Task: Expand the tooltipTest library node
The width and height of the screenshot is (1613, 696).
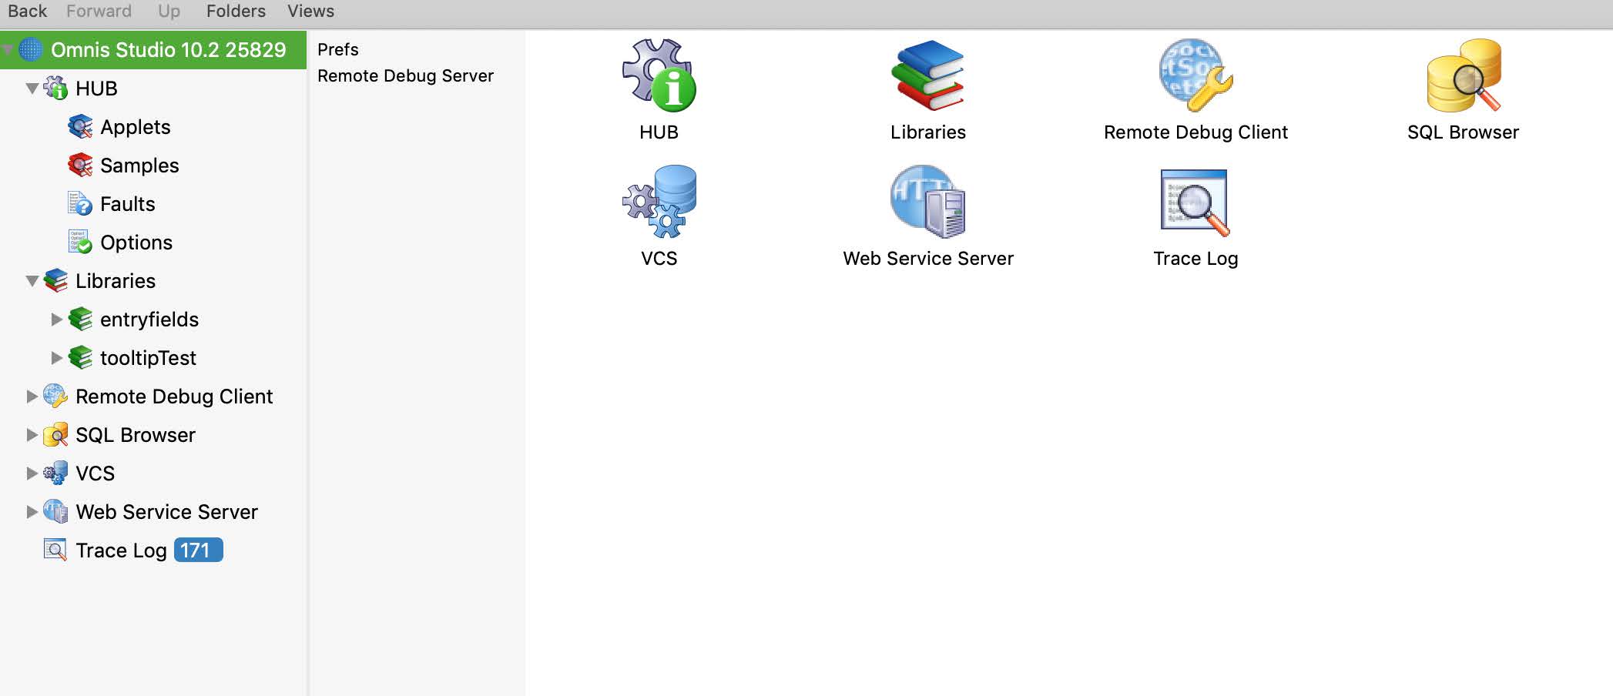Action: [56, 358]
